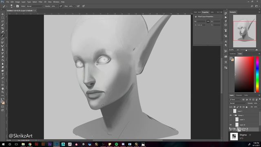Select the Crop tool
Image resolution: width=261 pixels, height=147 pixels.
(x=2, y=28)
